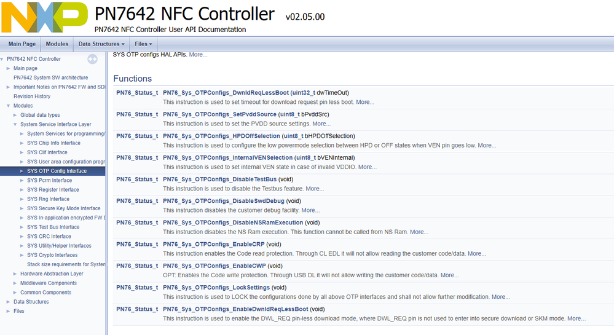Click More link for NS Ram execution description
This screenshot has height=335, width=614.
(419, 232)
